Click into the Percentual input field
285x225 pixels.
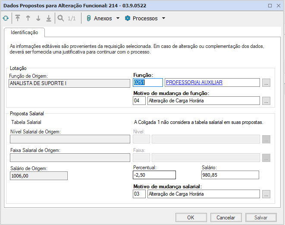click(154, 175)
